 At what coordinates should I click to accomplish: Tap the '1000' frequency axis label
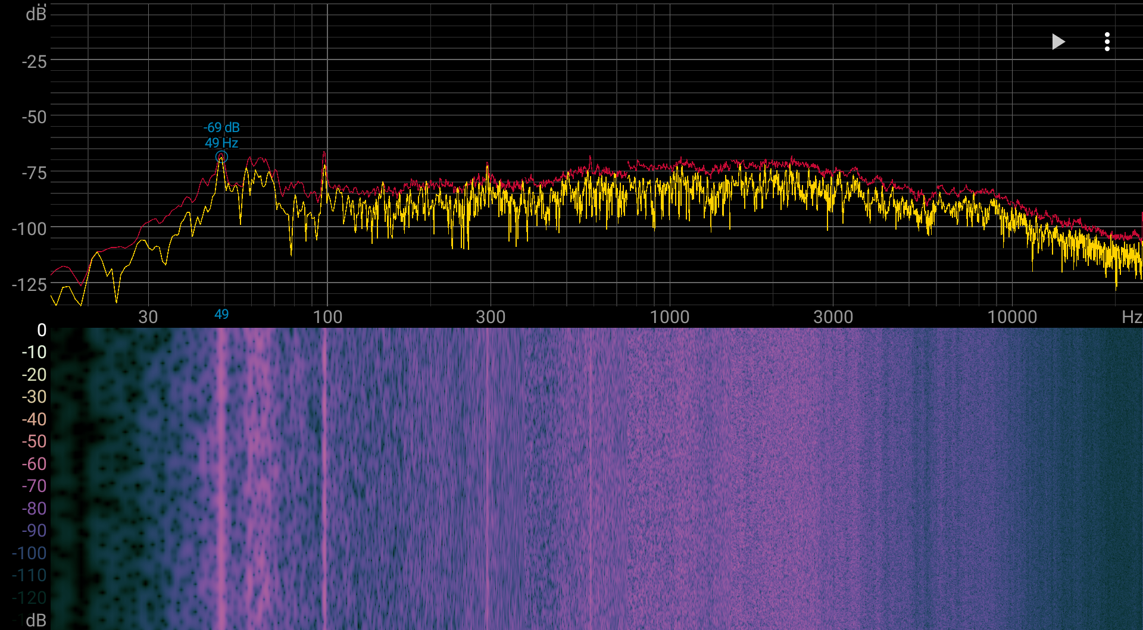pyautogui.click(x=670, y=316)
